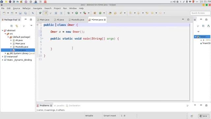Click the Previous Annotation arrow icon
This screenshot has width=211, height=119.
(138, 13)
